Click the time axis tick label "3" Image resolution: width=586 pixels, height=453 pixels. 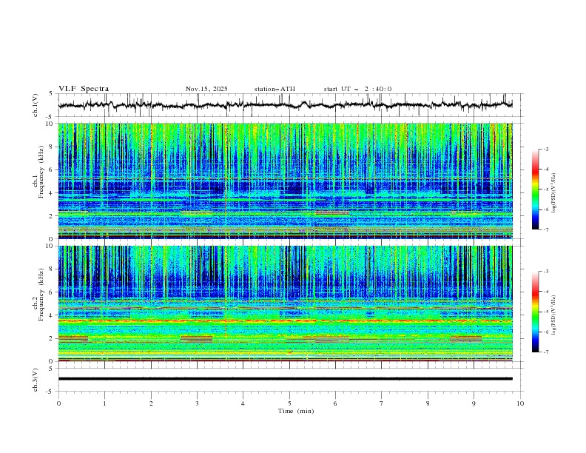(x=197, y=403)
